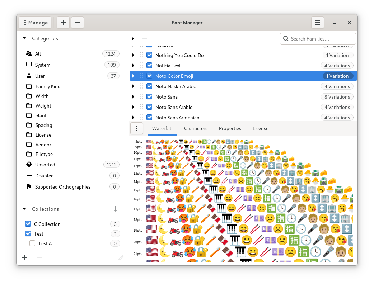374x284 pixels.
Task: Collapse the Categories section
Action: (24, 38)
